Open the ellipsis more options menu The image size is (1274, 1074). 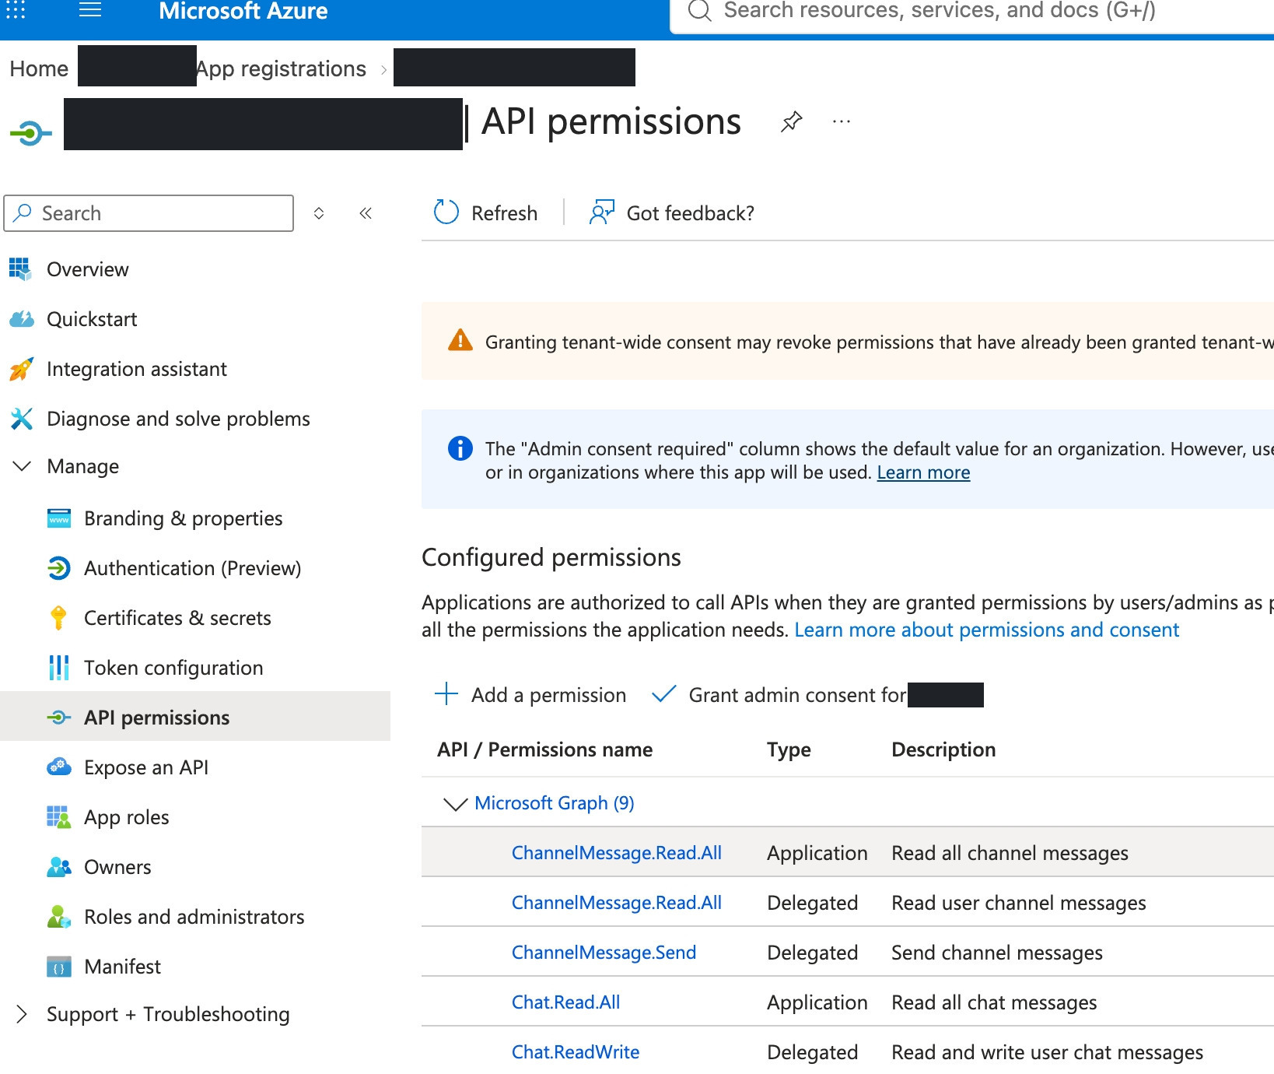tap(842, 121)
